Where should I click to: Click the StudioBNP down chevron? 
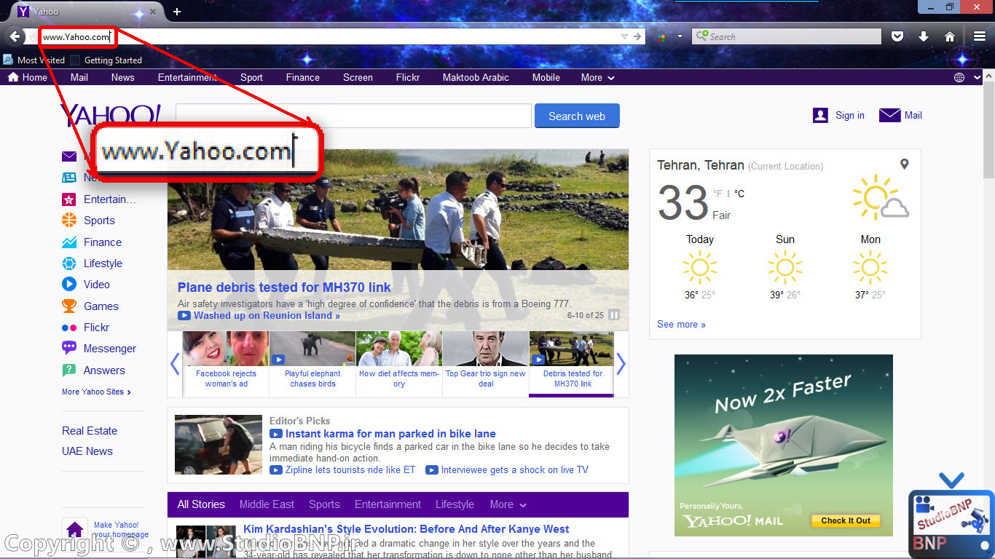coord(951,480)
